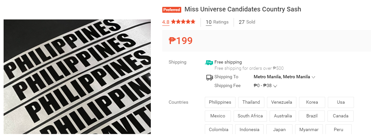
Task: Select the Venezuela country option
Action: coord(281,102)
